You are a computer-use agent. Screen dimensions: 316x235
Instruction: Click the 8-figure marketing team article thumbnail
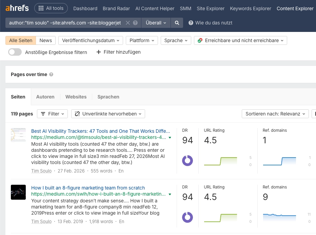18,192
